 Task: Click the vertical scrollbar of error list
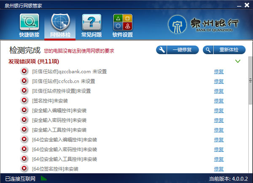[250, 84]
